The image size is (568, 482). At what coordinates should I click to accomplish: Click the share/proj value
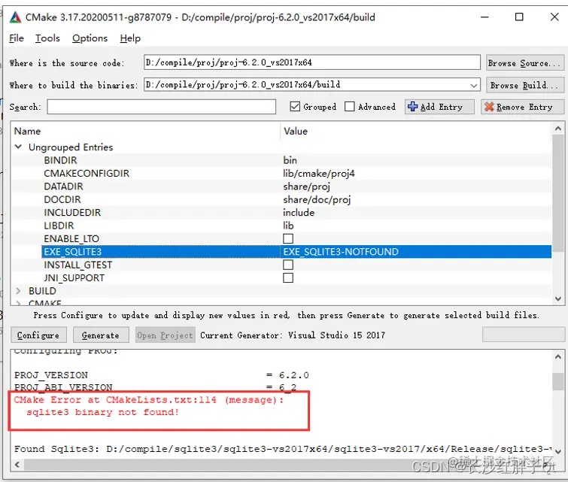tap(306, 186)
